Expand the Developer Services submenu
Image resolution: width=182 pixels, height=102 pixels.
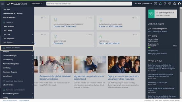[x=32, y=72]
